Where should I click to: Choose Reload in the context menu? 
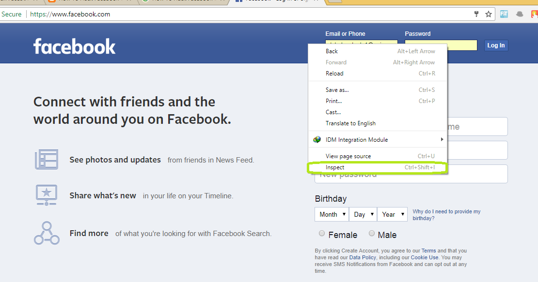pyautogui.click(x=378, y=74)
